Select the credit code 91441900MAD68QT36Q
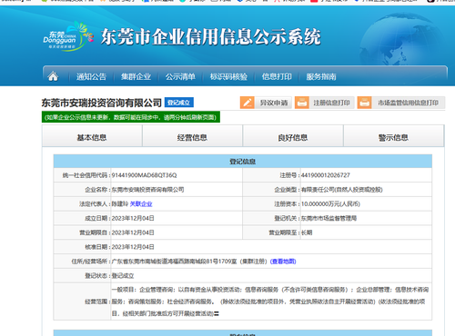Image resolution: width=455 pixels, height=336 pixels. [144, 175]
